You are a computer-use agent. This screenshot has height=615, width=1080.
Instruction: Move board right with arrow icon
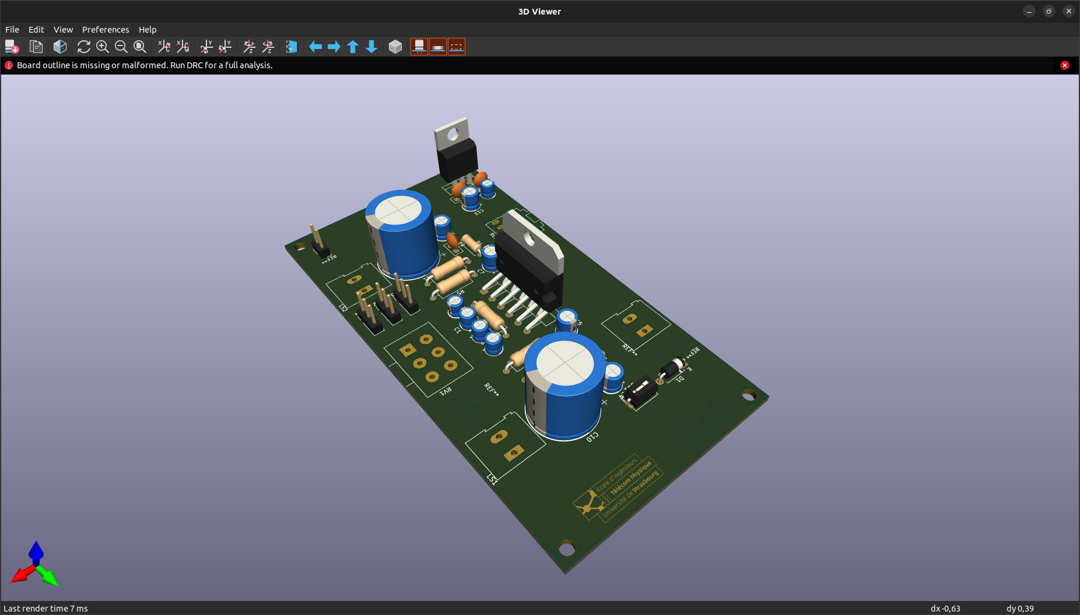(334, 47)
